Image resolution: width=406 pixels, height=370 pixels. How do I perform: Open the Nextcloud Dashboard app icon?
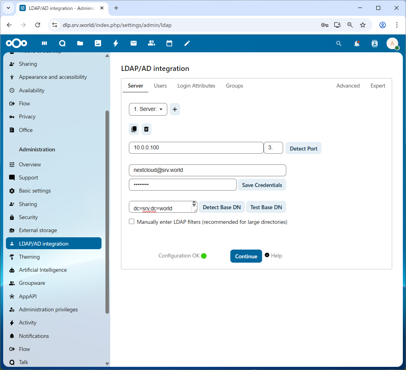pyautogui.click(x=44, y=43)
